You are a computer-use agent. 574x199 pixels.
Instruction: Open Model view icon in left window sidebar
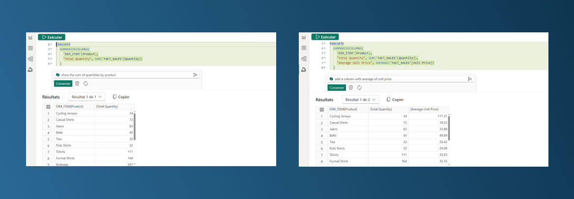click(x=30, y=59)
